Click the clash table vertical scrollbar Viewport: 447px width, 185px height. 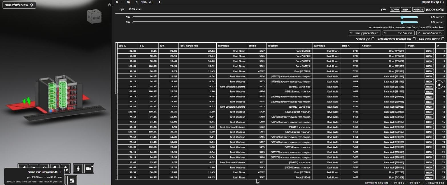coord(116,68)
